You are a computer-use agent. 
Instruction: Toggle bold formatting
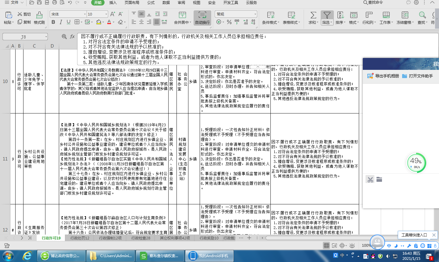[x=53, y=22]
